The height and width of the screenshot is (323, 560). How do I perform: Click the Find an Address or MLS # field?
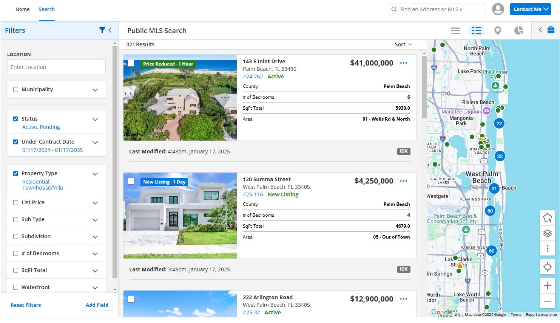click(x=437, y=9)
